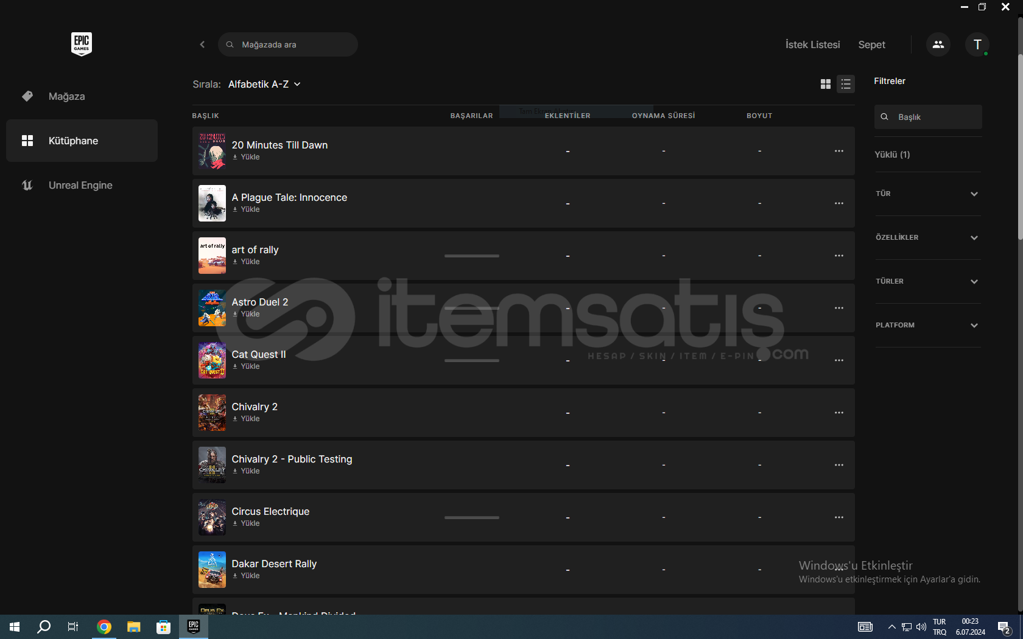Viewport: 1023px width, 639px height.
Task: Open Sepet cart link
Action: (871, 44)
